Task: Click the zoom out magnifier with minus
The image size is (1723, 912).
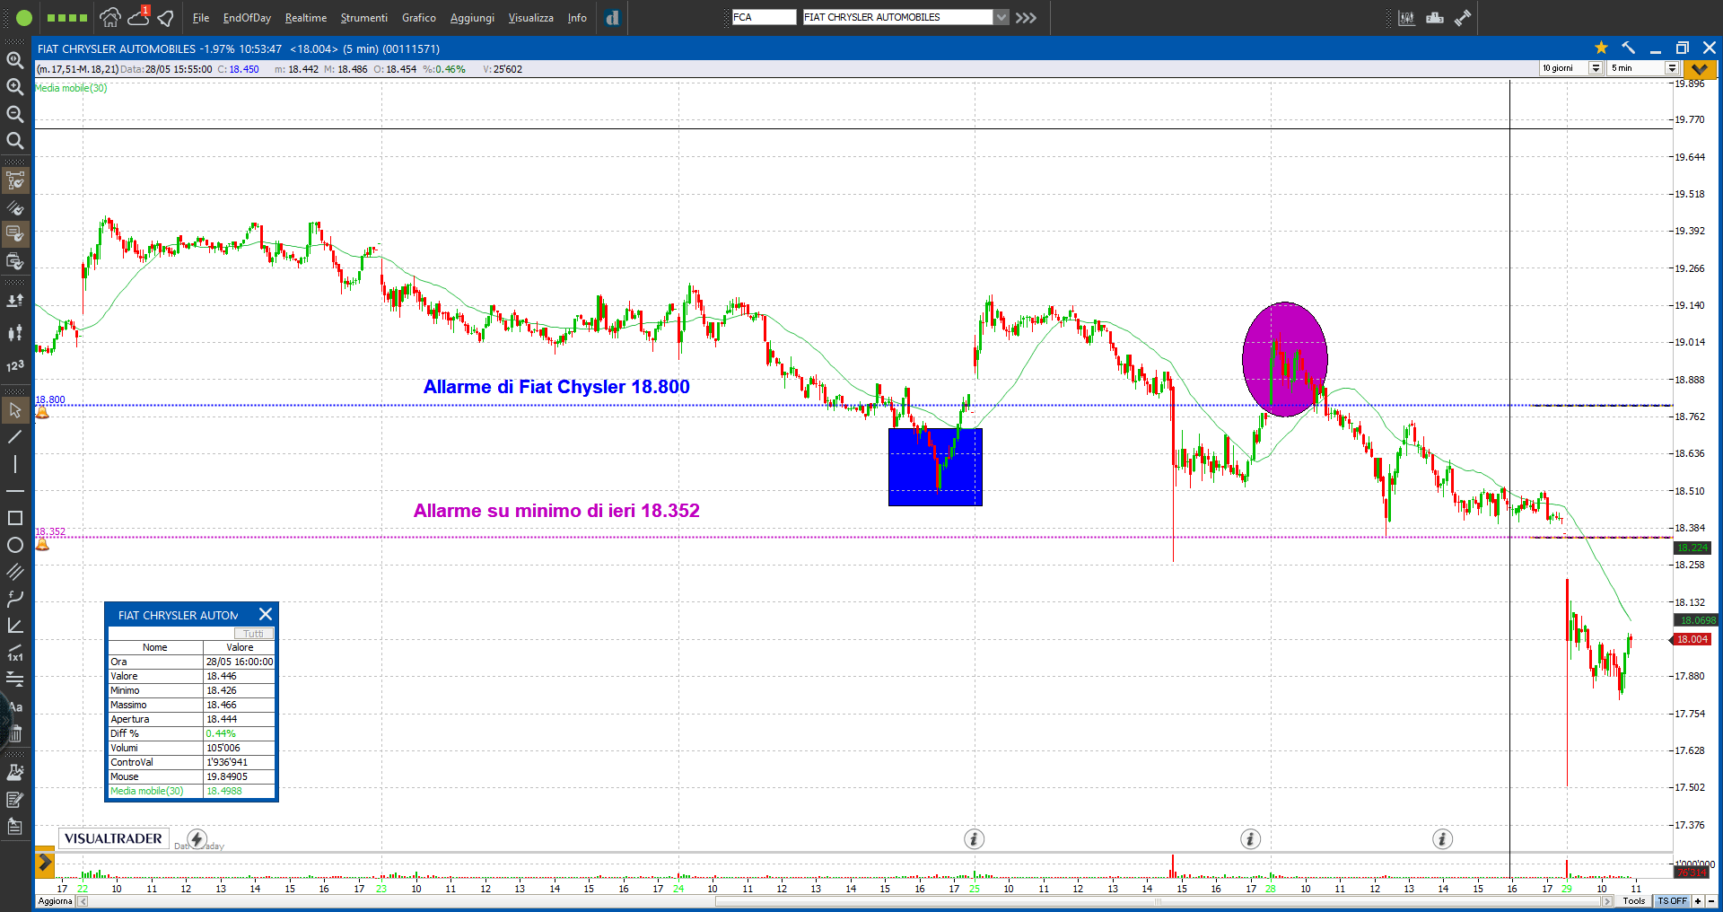Action: pyautogui.click(x=15, y=114)
